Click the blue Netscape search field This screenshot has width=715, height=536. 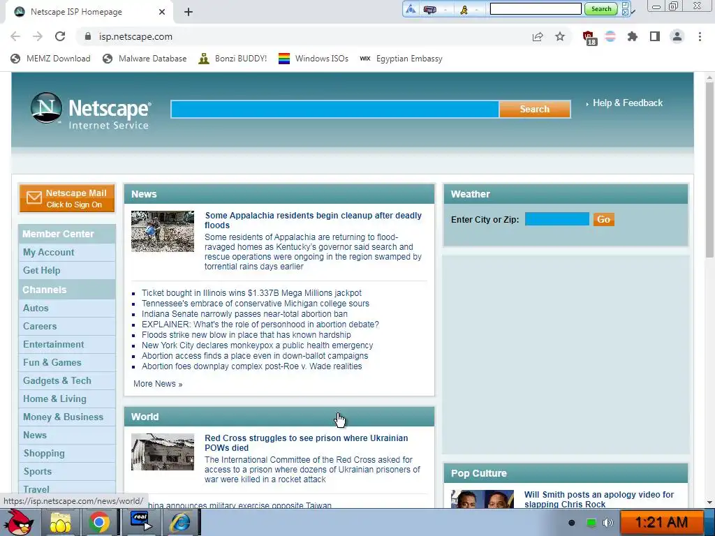tap(334, 110)
